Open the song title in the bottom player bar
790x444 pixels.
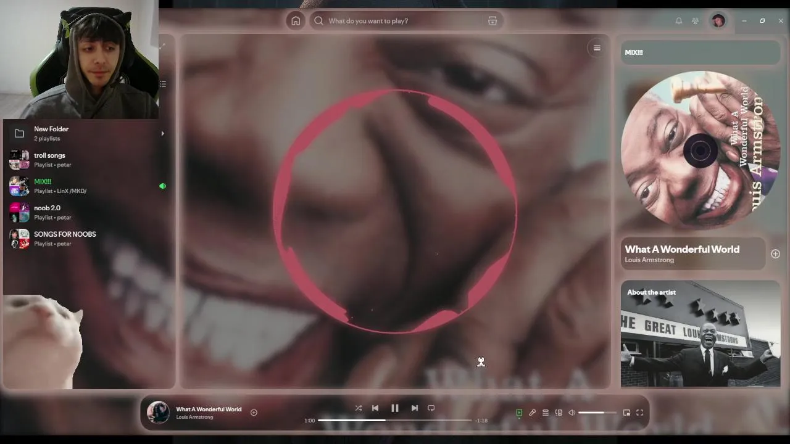pos(209,409)
